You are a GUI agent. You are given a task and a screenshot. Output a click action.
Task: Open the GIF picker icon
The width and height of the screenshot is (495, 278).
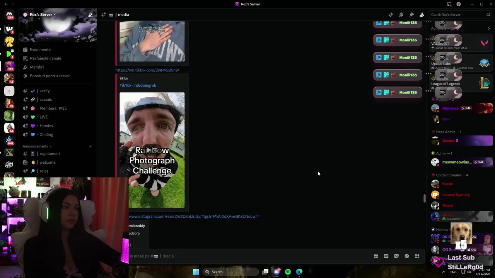tap(386, 256)
